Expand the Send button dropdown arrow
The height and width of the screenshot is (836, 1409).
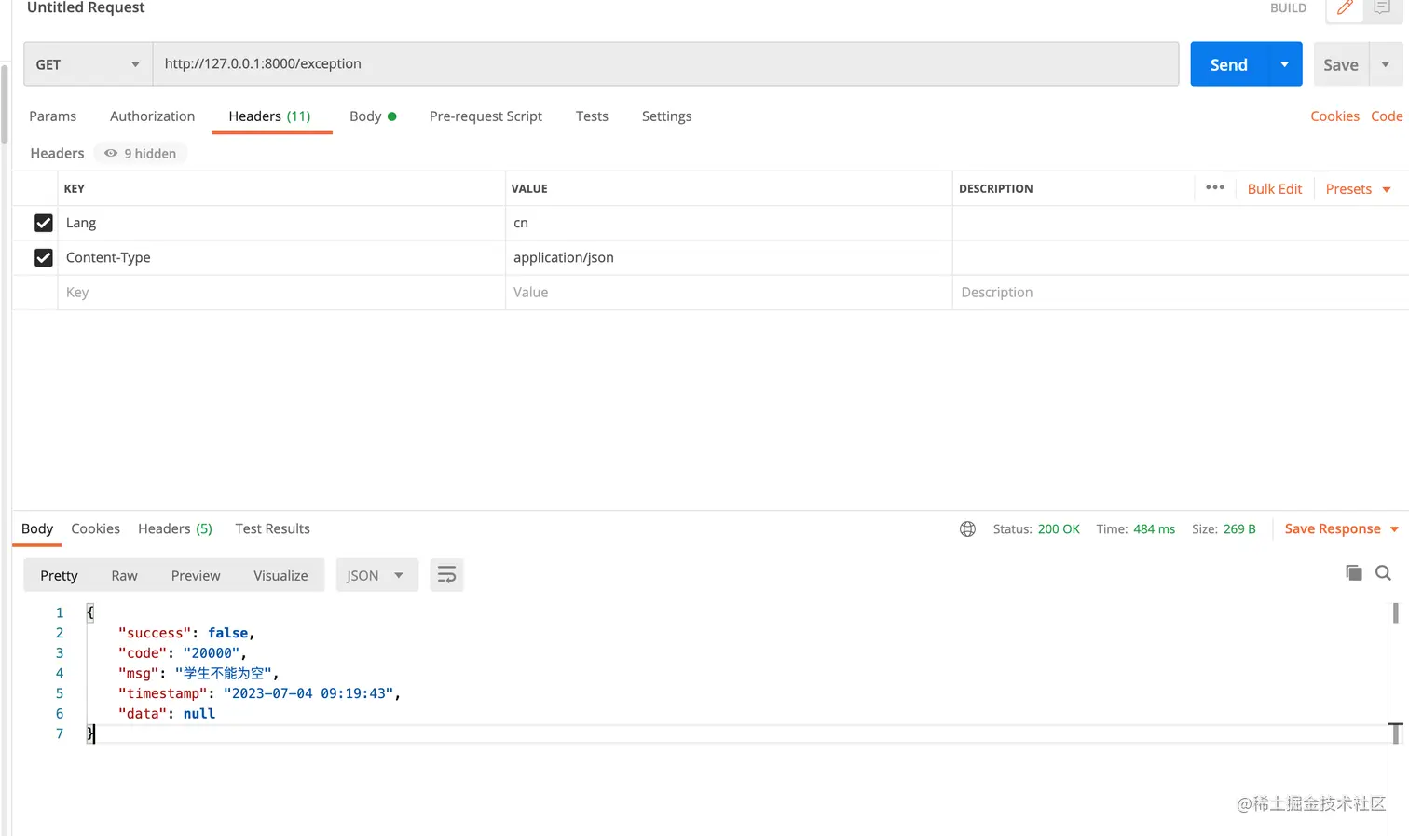1285,64
